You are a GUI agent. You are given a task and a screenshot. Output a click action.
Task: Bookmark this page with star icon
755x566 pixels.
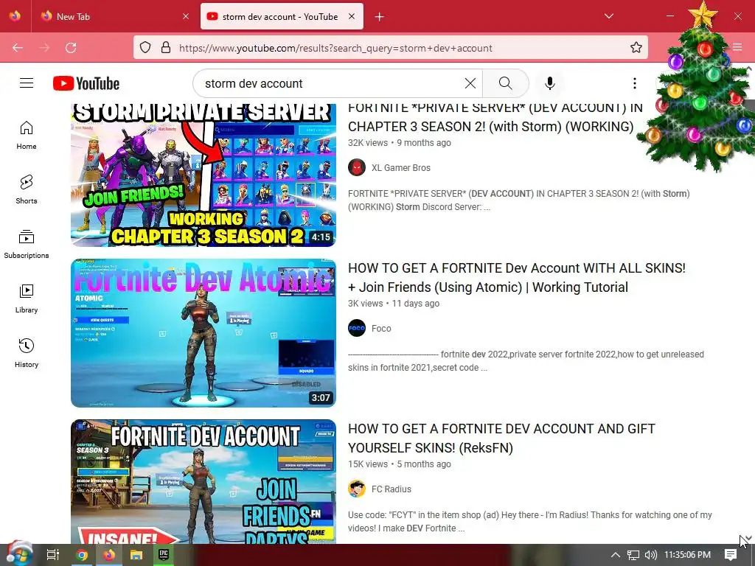pyautogui.click(x=636, y=47)
